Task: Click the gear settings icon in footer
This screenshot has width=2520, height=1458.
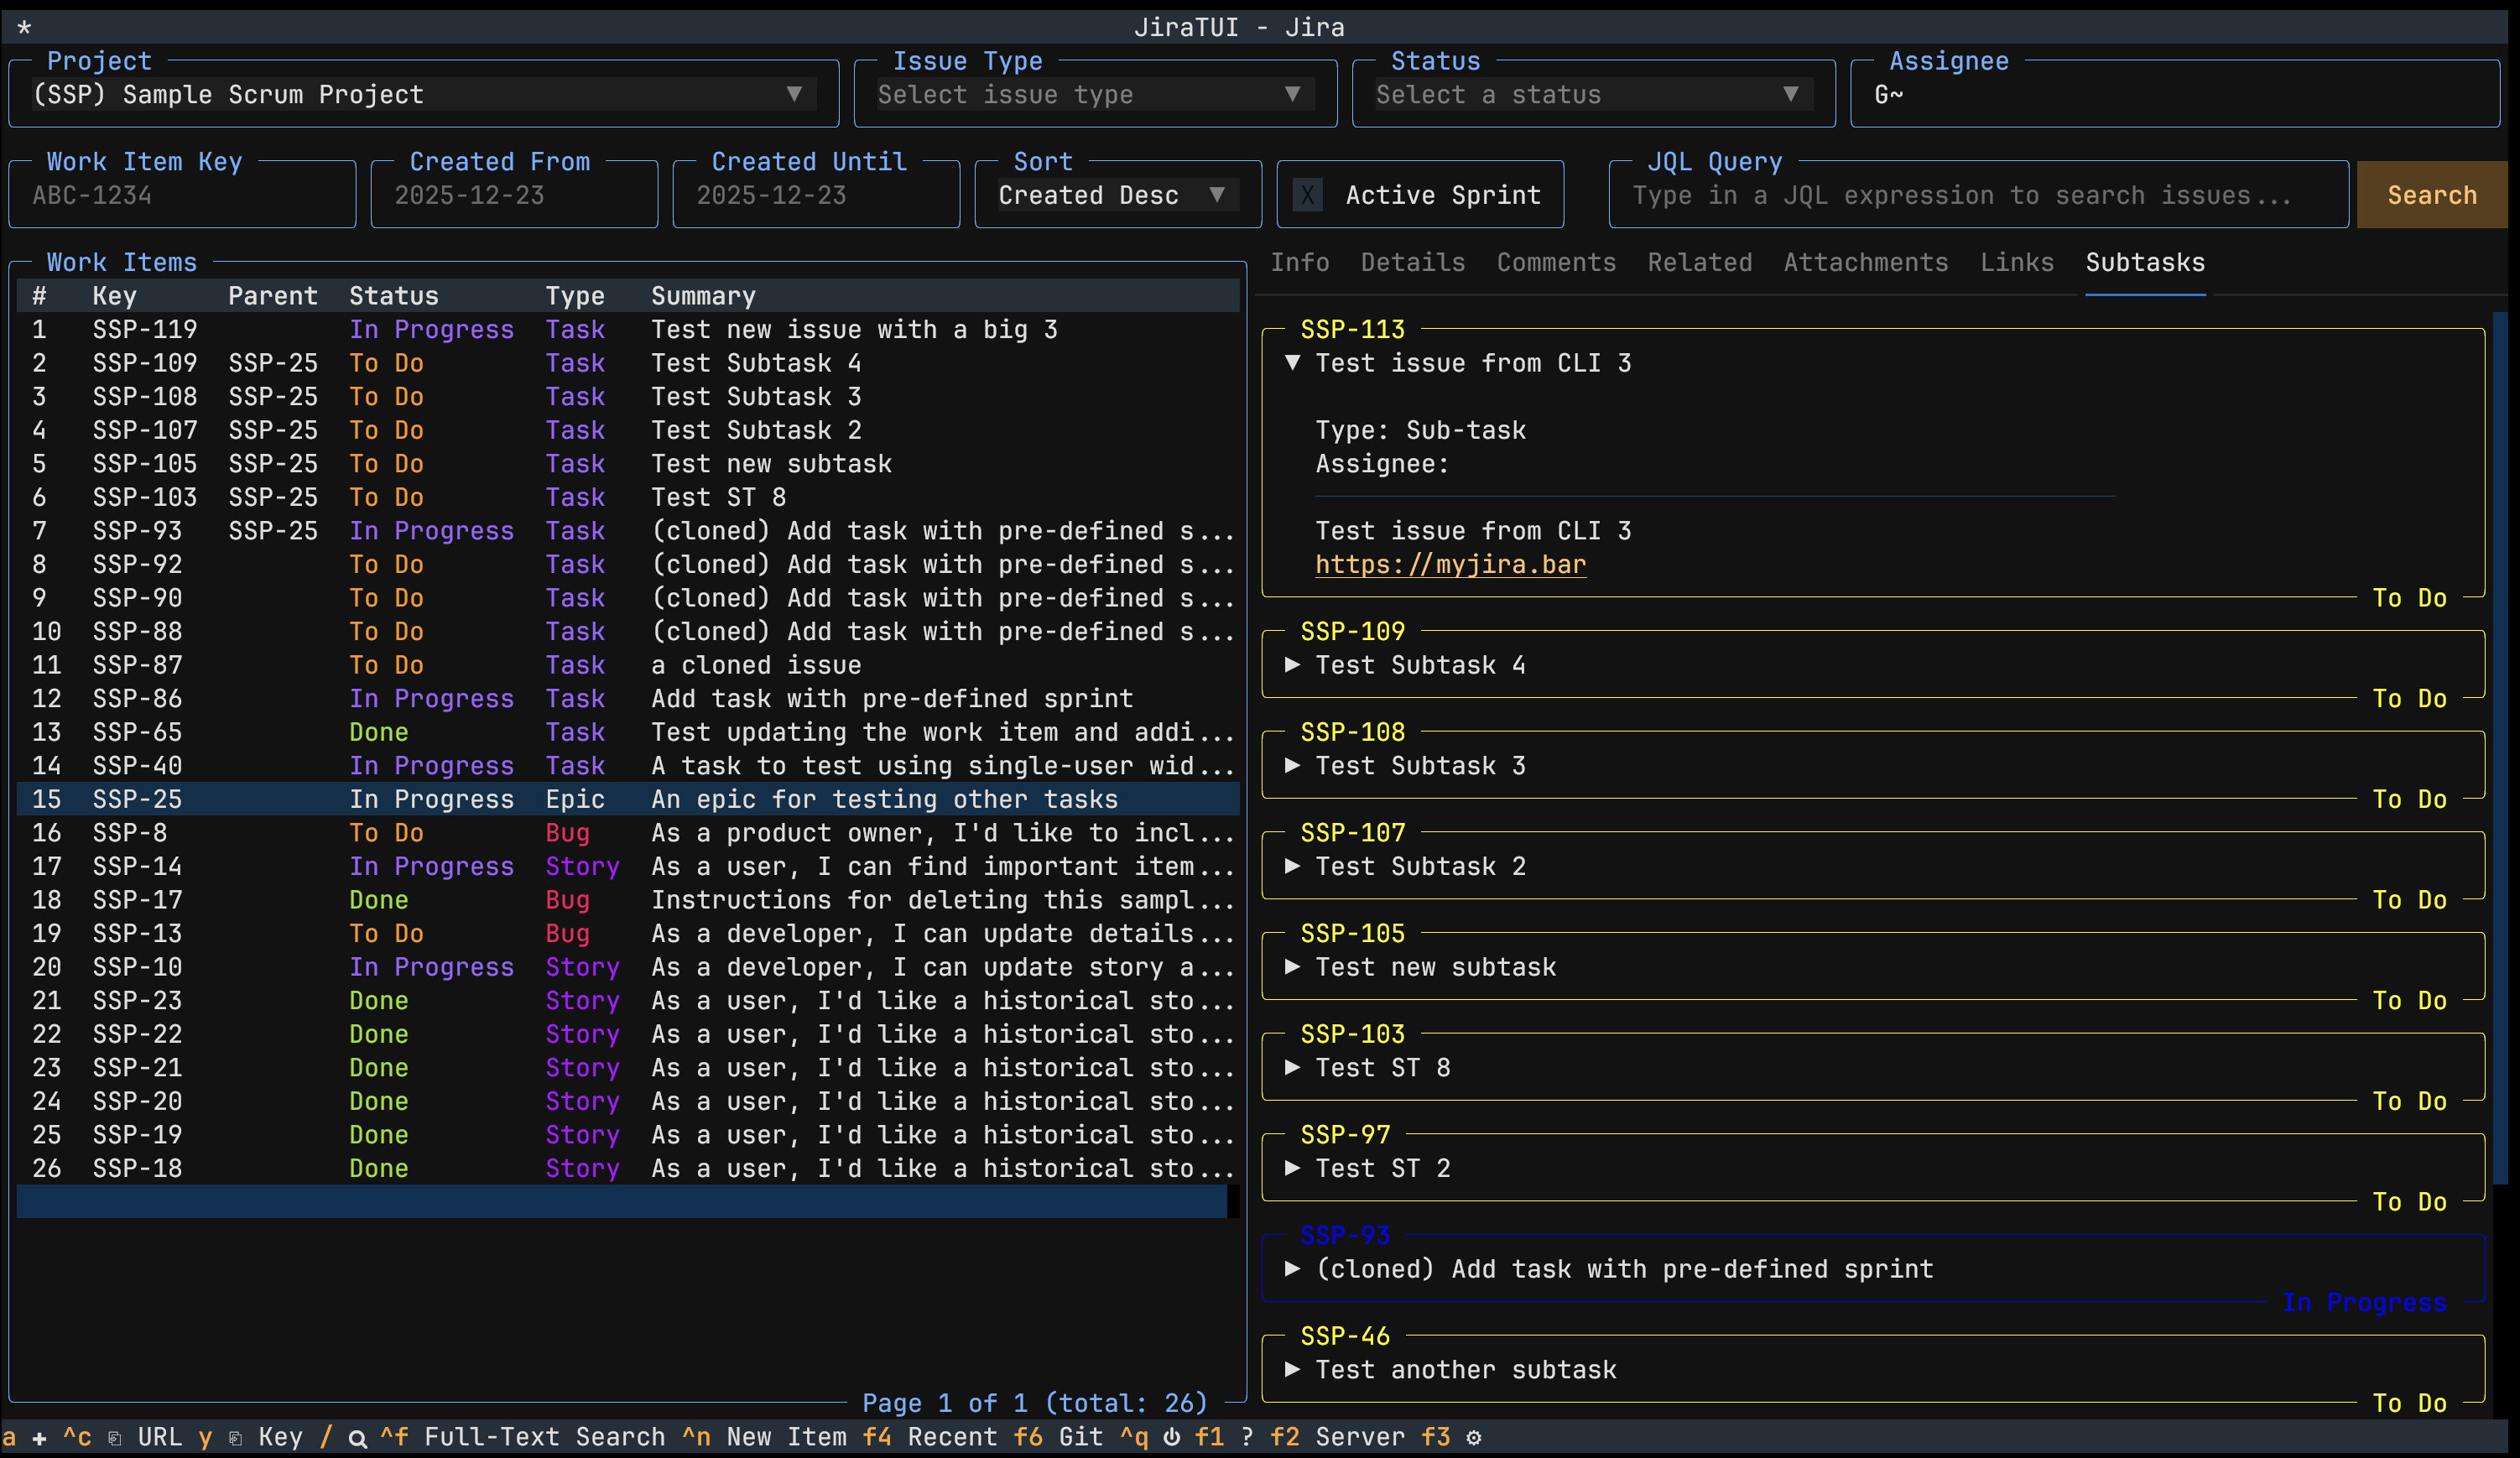Action: [1474, 1438]
